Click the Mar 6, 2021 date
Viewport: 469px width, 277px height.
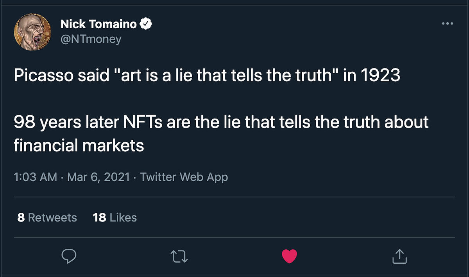(98, 177)
